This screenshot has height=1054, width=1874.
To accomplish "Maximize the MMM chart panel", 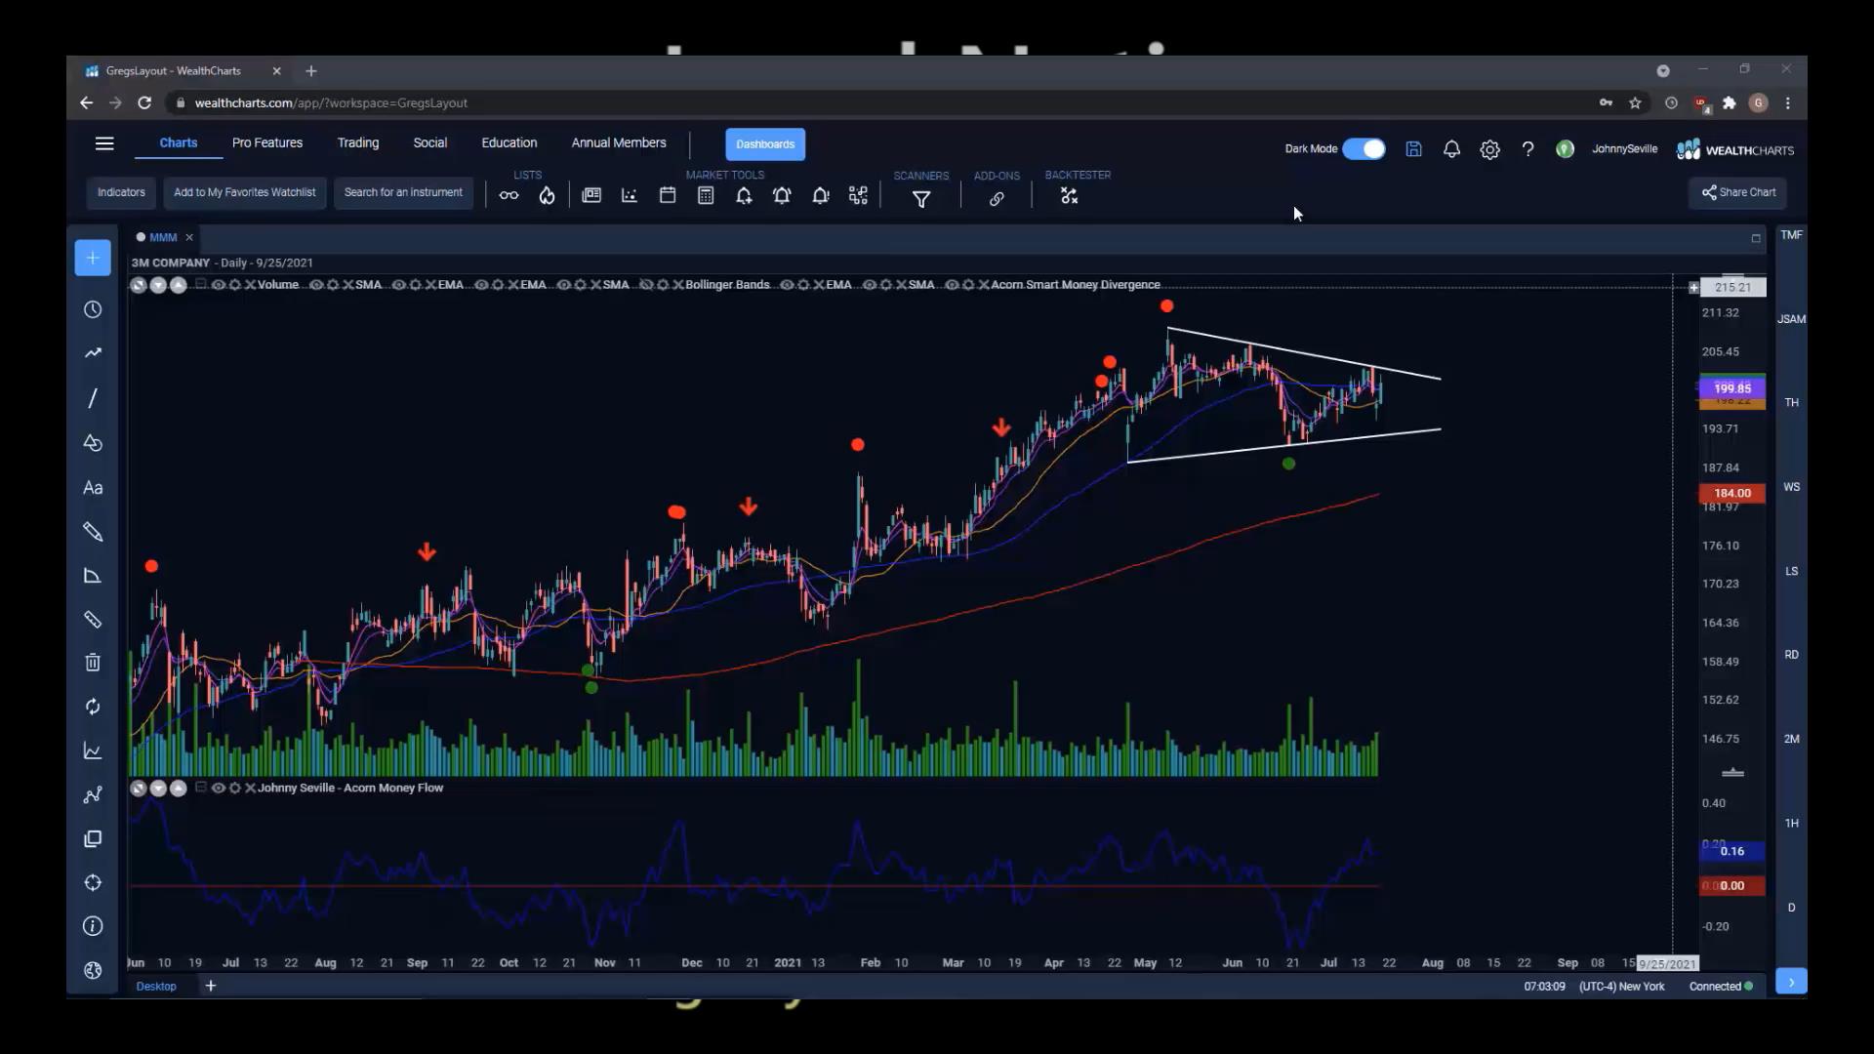I will (x=1756, y=238).
